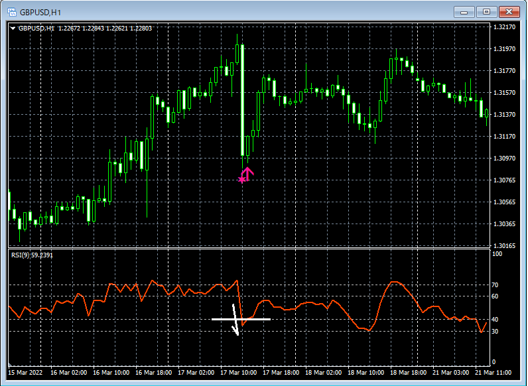Click the 18 Mar 18:00 time label
This screenshot has width=528, height=386.
point(408,373)
